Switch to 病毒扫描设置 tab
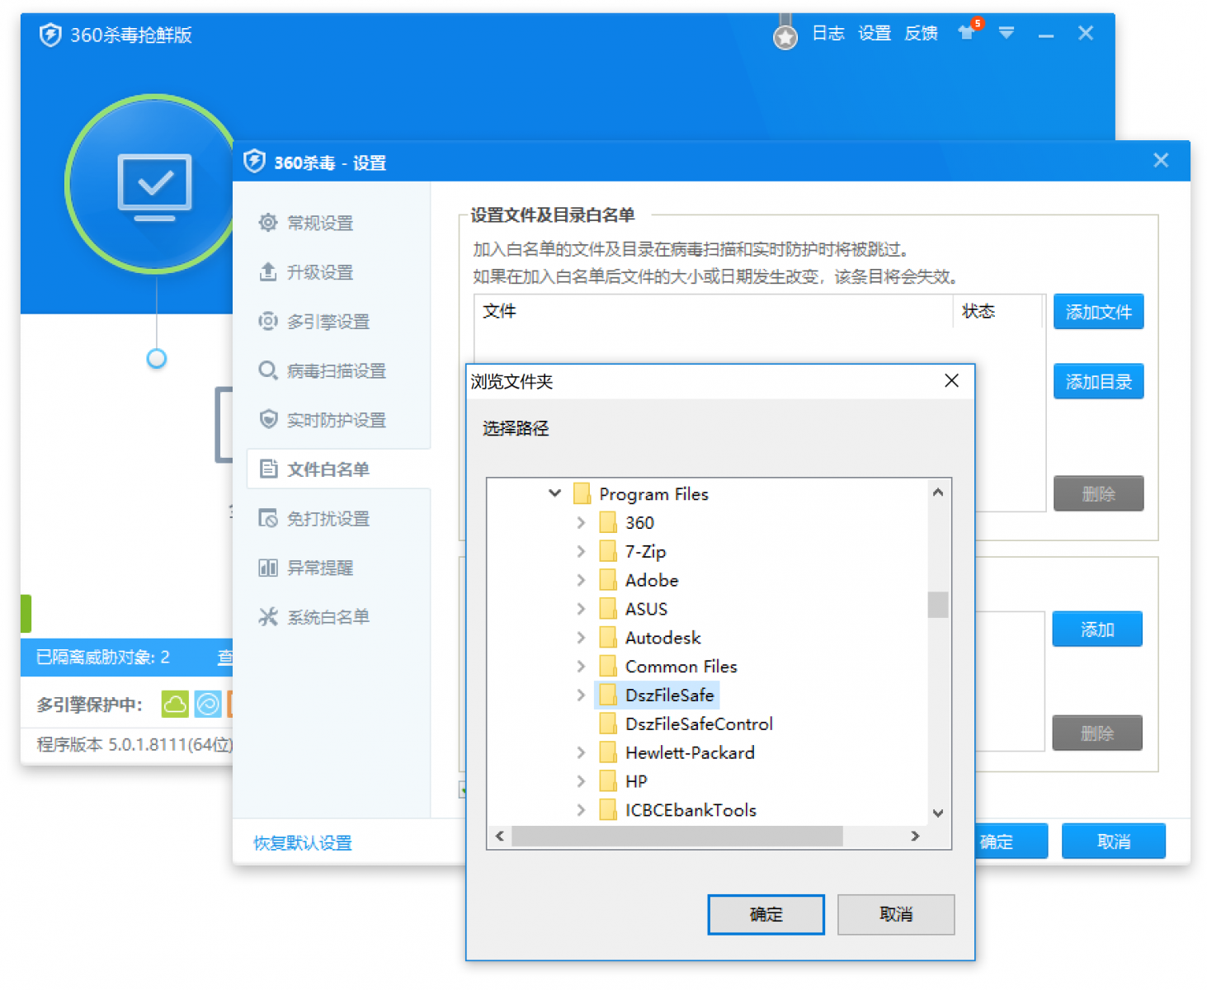 click(338, 370)
